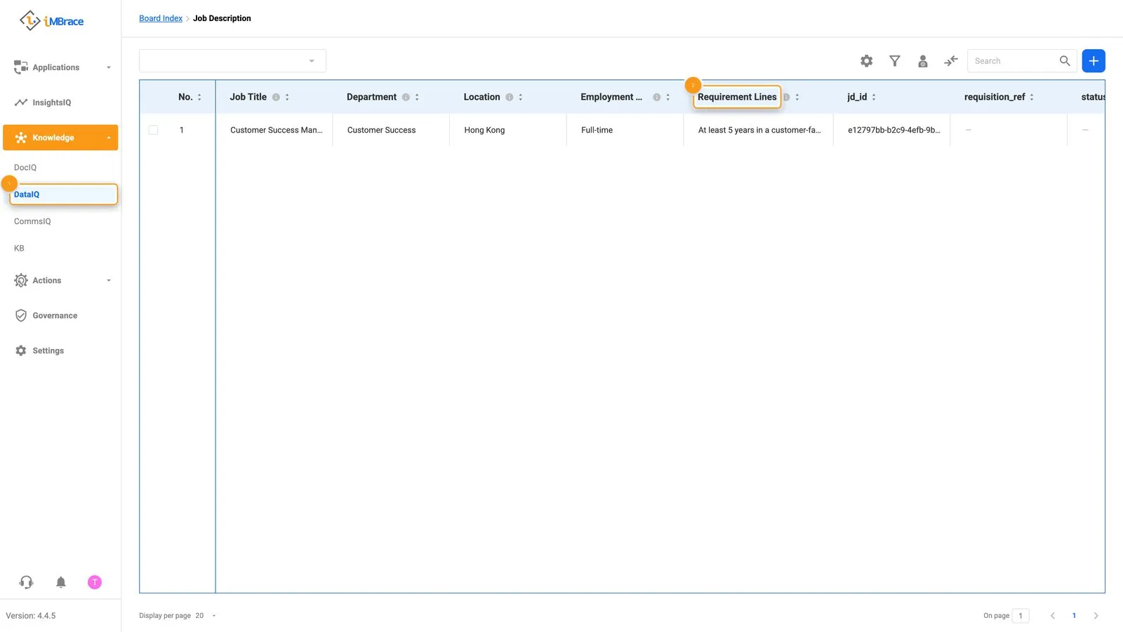The image size is (1123, 632).
Task: Open table settings gear icon
Action: pyautogui.click(x=867, y=61)
